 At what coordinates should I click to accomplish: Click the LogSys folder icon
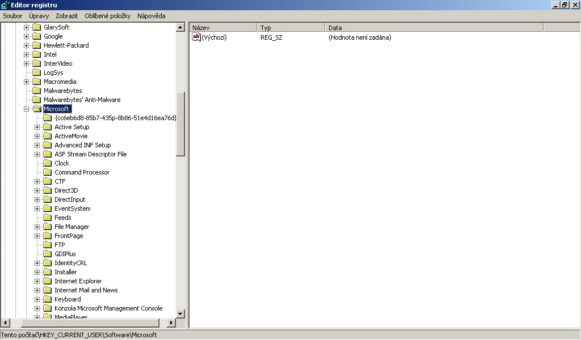pos(37,73)
